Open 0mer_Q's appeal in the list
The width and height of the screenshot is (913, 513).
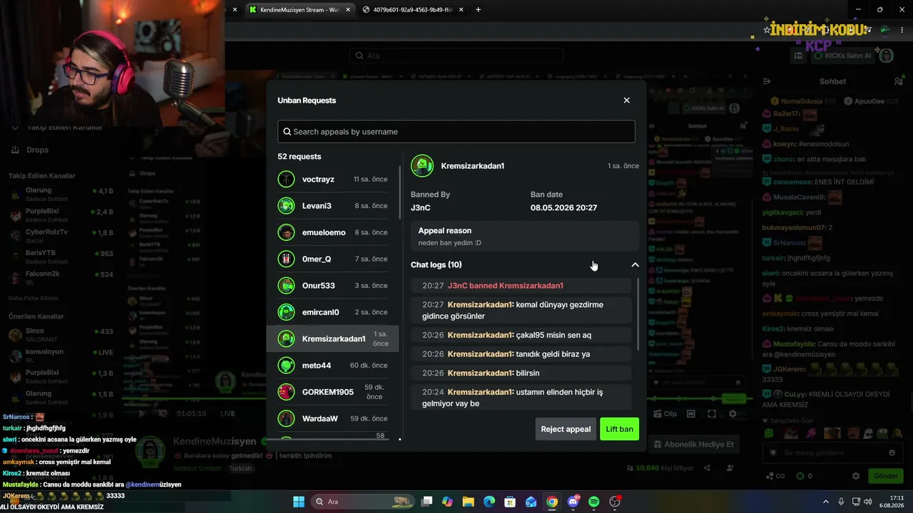[332, 259]
